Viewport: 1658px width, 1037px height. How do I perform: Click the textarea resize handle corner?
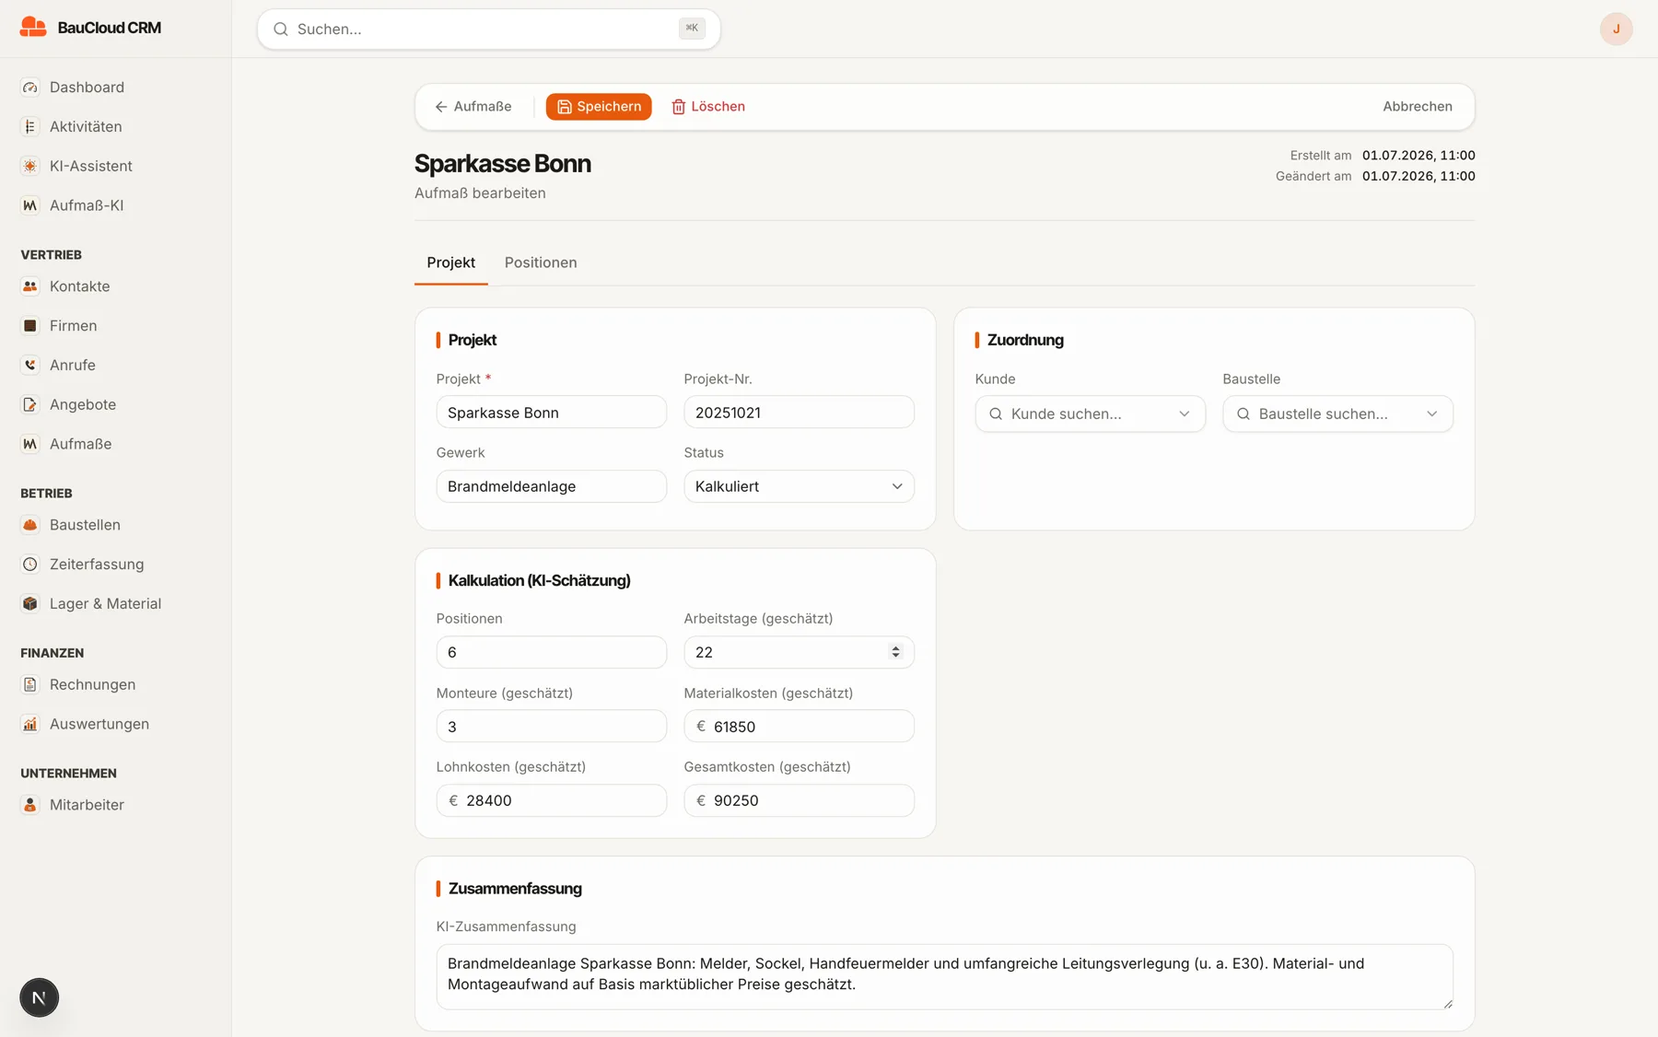tap(1448, 1004)
